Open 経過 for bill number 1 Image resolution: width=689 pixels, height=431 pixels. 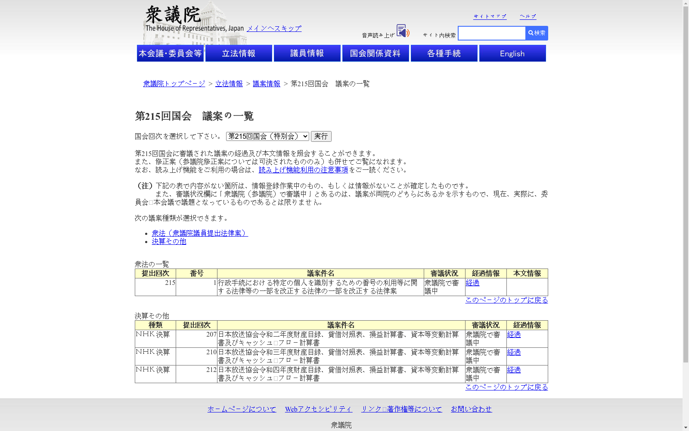click(x=472, y=283)
